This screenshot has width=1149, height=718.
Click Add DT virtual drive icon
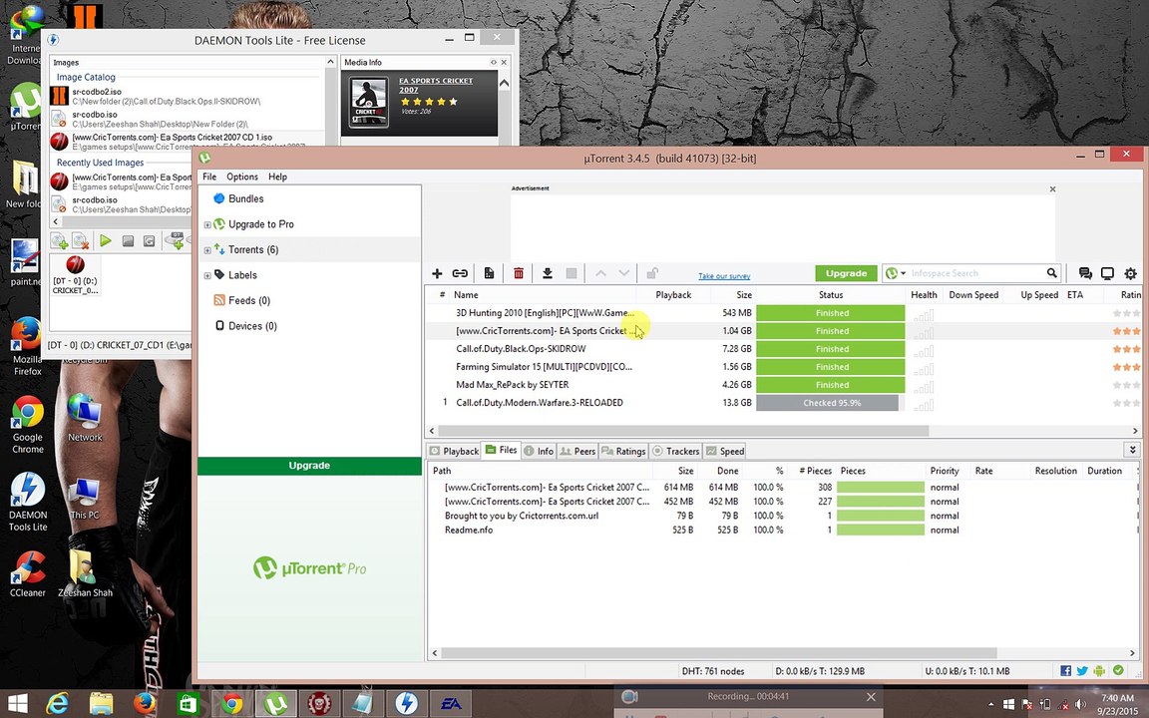point(175,240)
